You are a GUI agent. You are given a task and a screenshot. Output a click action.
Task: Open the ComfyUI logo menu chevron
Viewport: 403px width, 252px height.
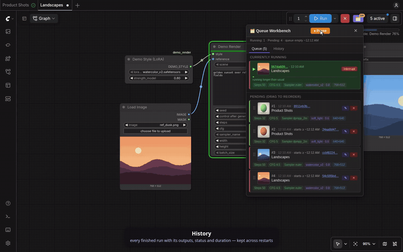click(x=13, y=19)
